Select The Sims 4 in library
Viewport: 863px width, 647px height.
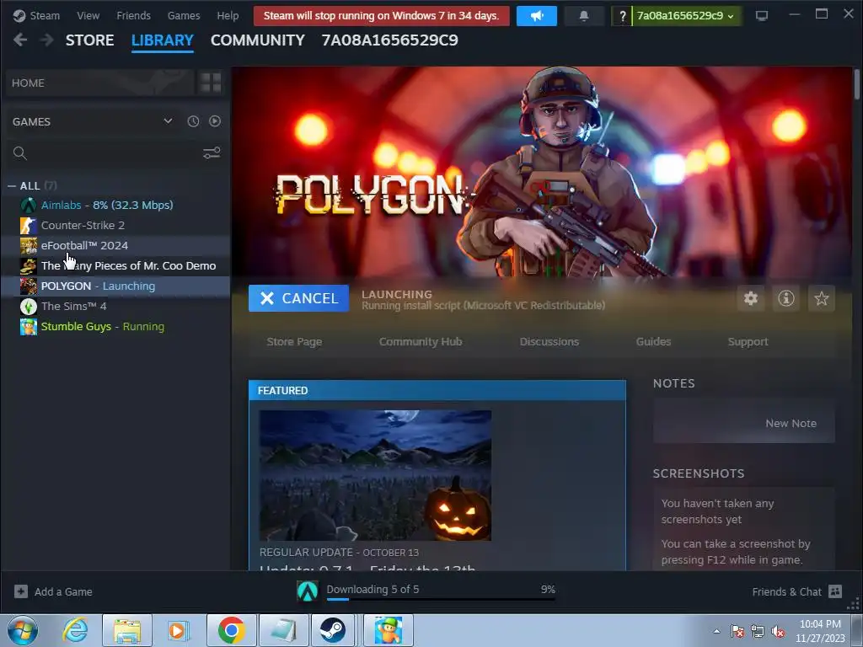tap(115, 307)
